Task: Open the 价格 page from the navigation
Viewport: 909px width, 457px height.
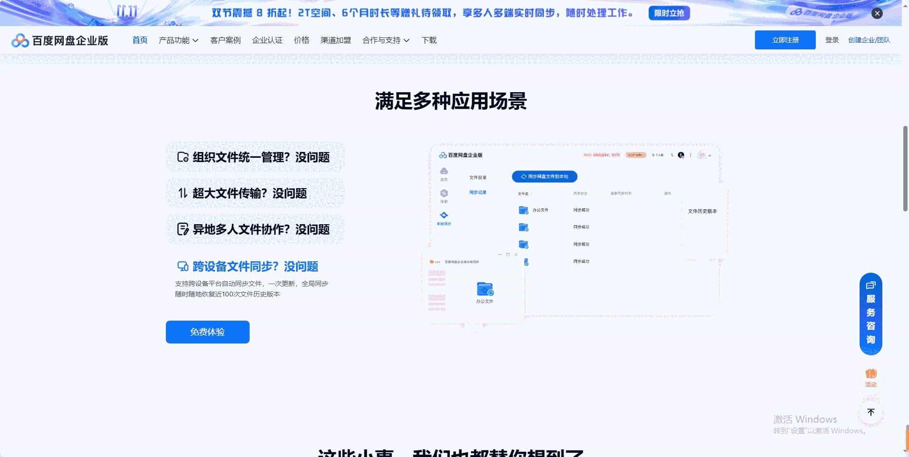Action: 301,40
